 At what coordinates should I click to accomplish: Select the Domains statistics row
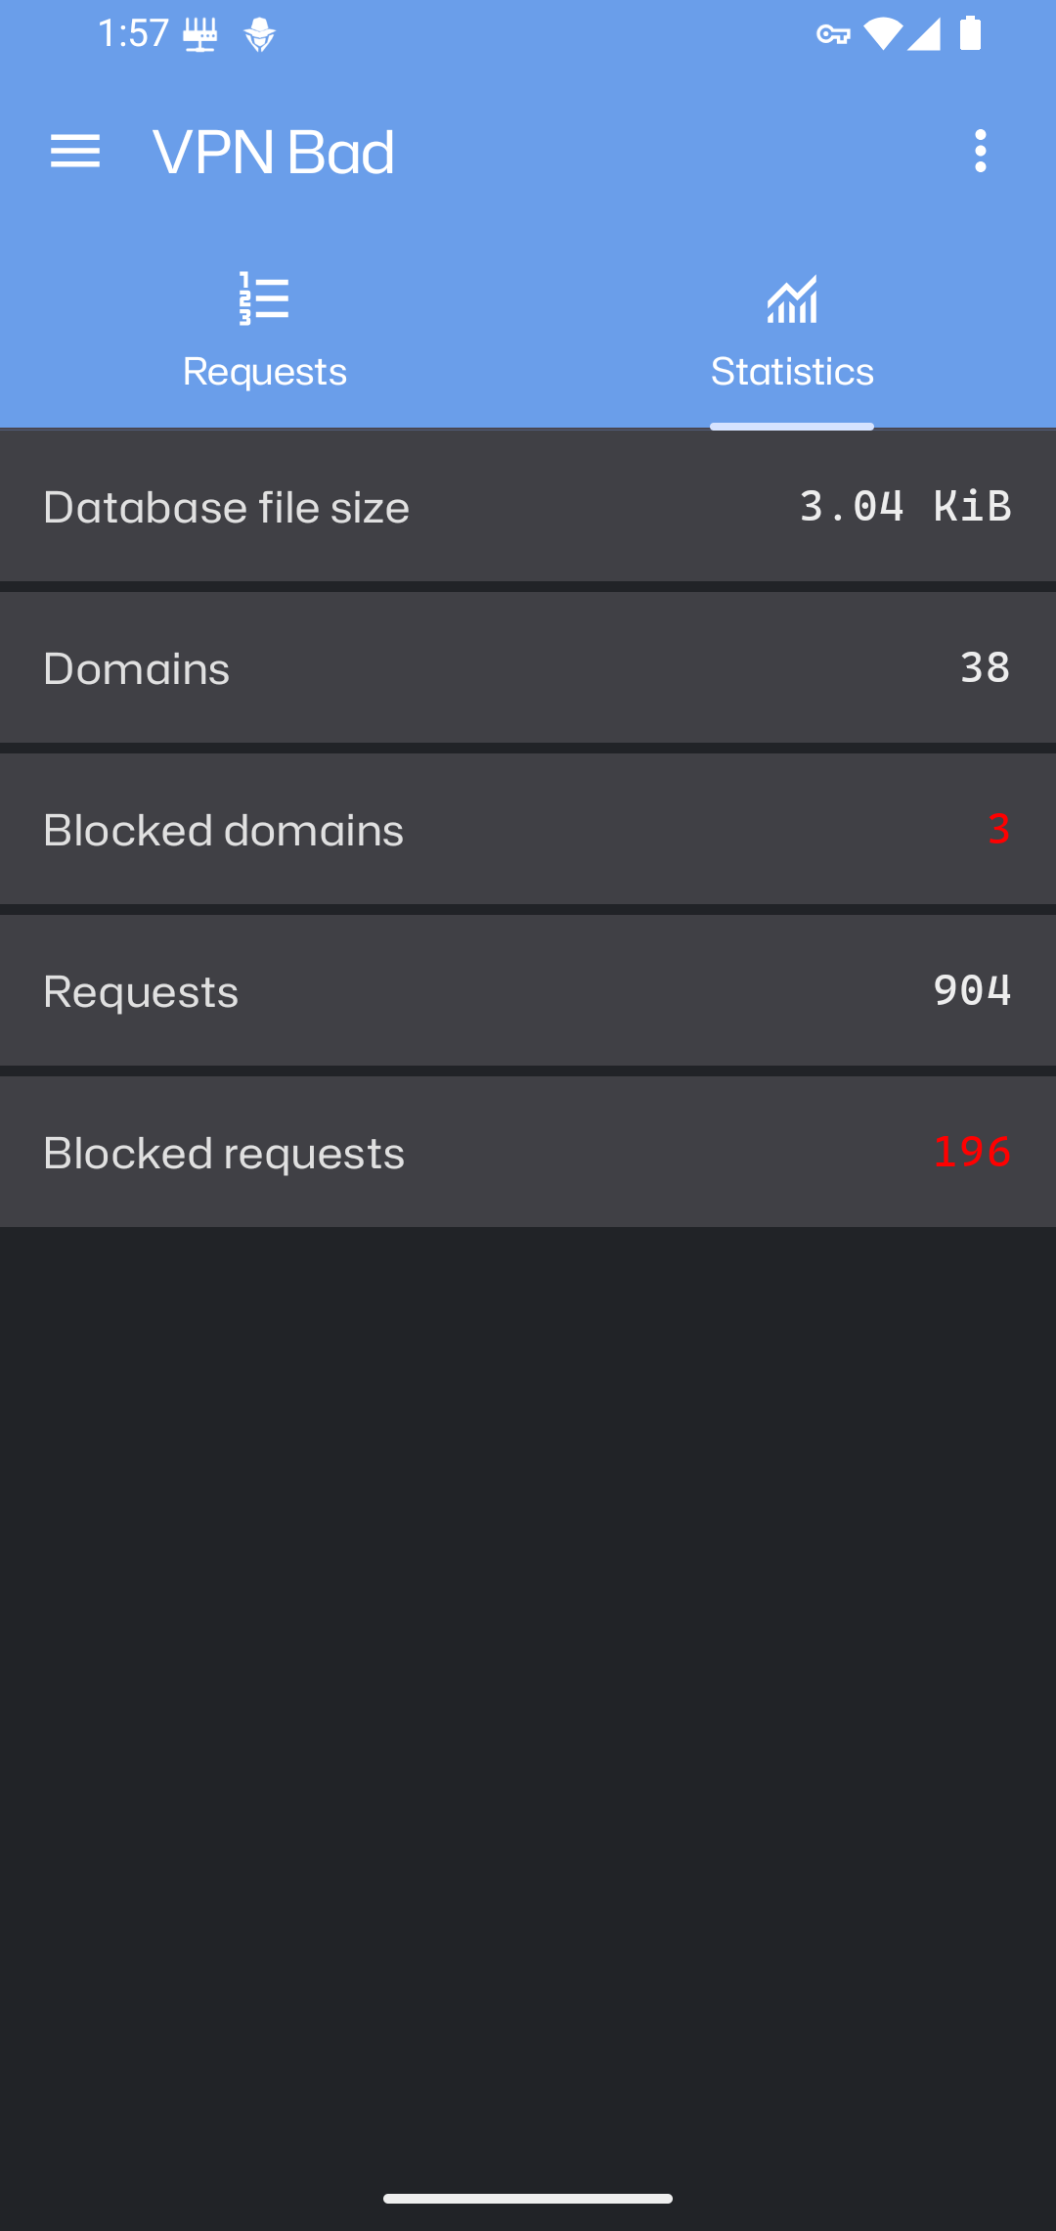(528, 667)
